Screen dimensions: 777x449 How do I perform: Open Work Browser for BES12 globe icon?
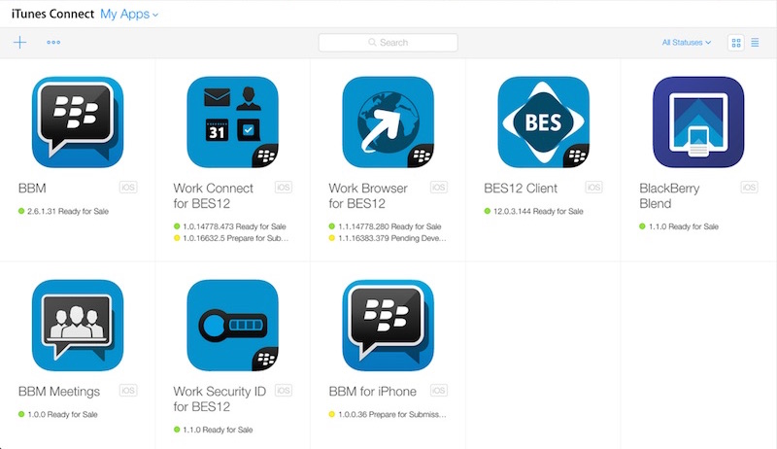click(388, 121)
